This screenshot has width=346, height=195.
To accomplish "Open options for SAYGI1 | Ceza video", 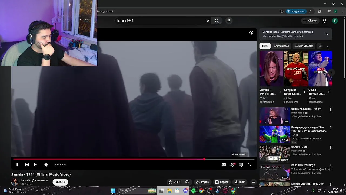I will click(x=330, y=147).
